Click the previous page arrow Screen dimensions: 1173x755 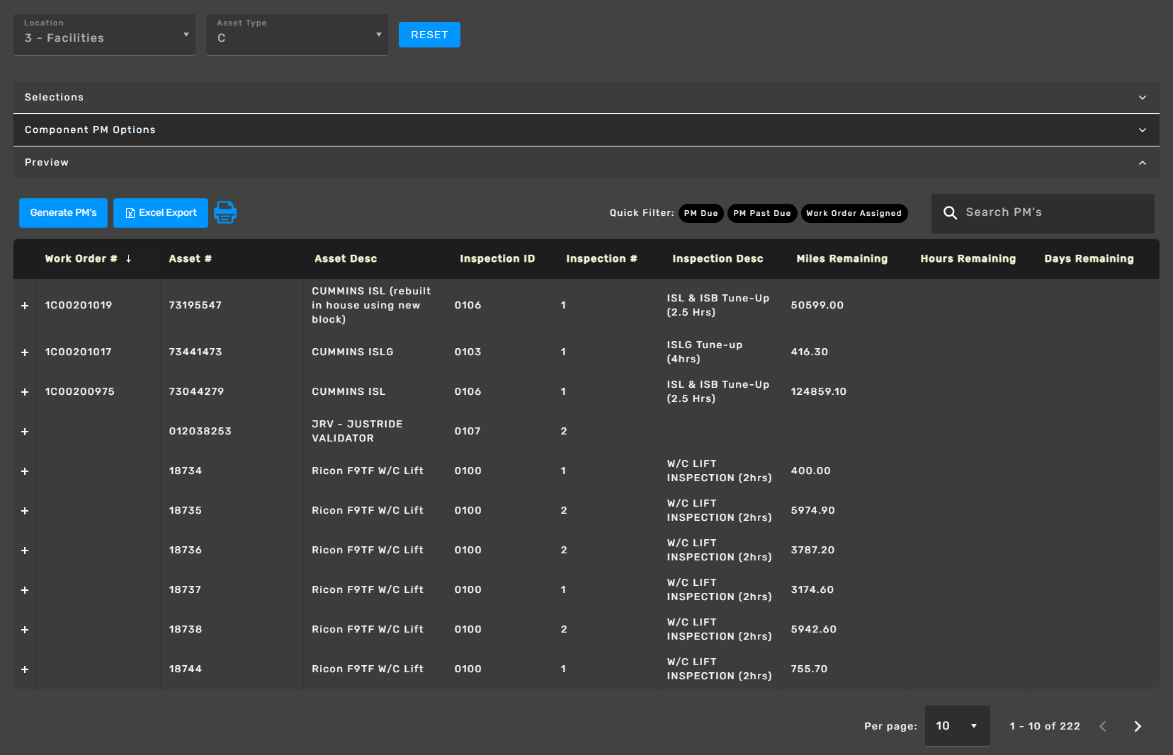pyautogui.click(x=1103, y=726)
